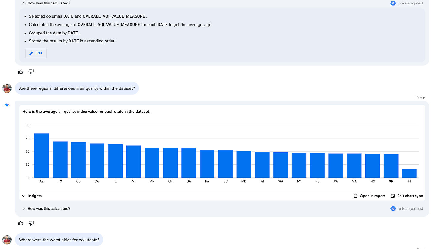This screenshot has width=433, height=249.
Task: Click the OR bar in the chart
Action: point(391,166)
